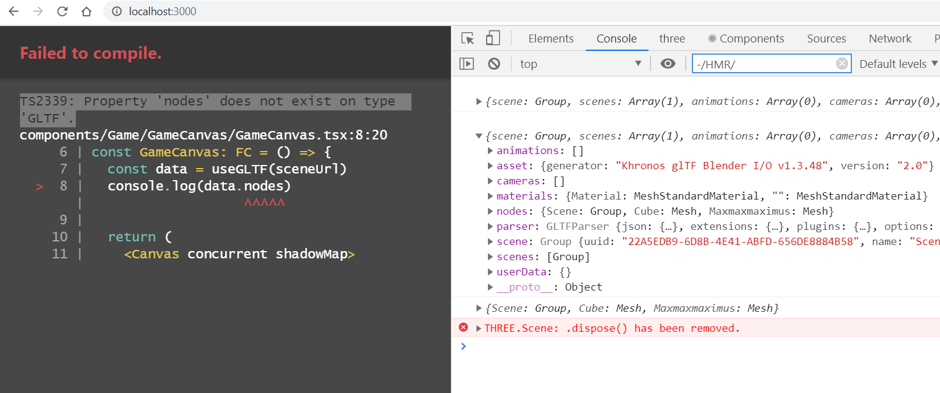The height and width of the screenshot is (393, 940).
Task: Toggle the device toolbar icon
Action: [492, 38]
